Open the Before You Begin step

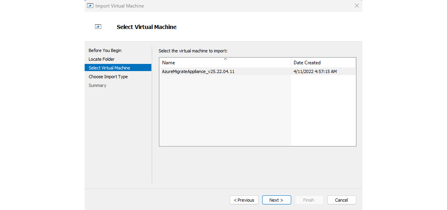pos(105,50)
